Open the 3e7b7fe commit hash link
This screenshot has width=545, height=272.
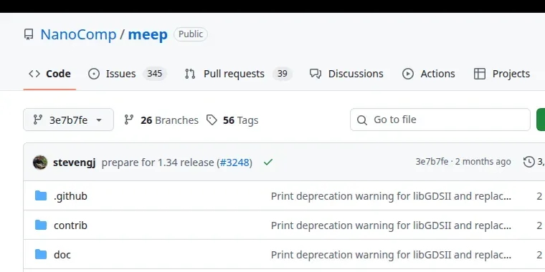pos(432,162)
